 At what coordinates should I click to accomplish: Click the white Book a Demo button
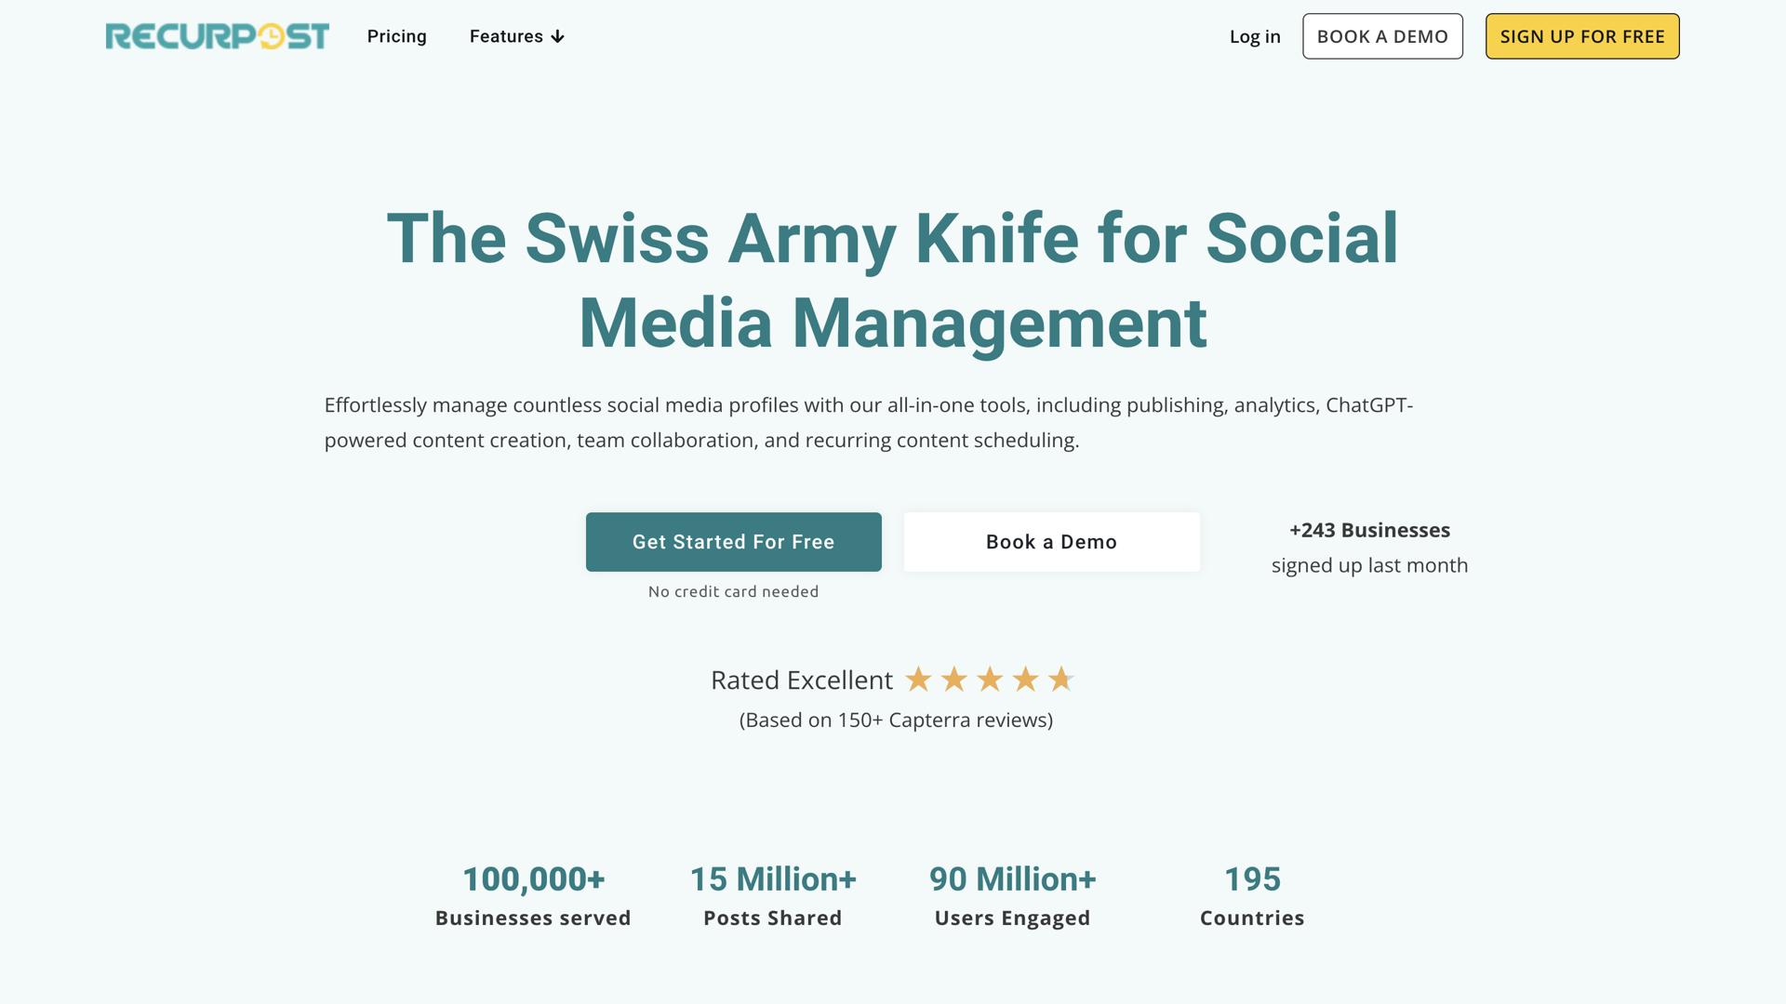click(x=1051, y=542)
